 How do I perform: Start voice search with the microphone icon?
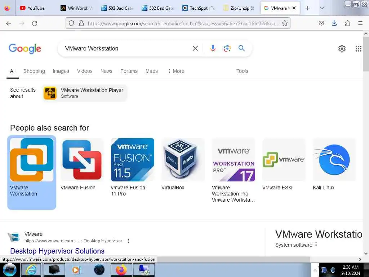(213, 48)
